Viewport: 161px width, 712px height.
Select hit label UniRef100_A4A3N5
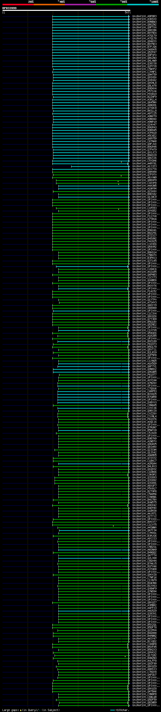pyautogui.click(x=144, y=186)
